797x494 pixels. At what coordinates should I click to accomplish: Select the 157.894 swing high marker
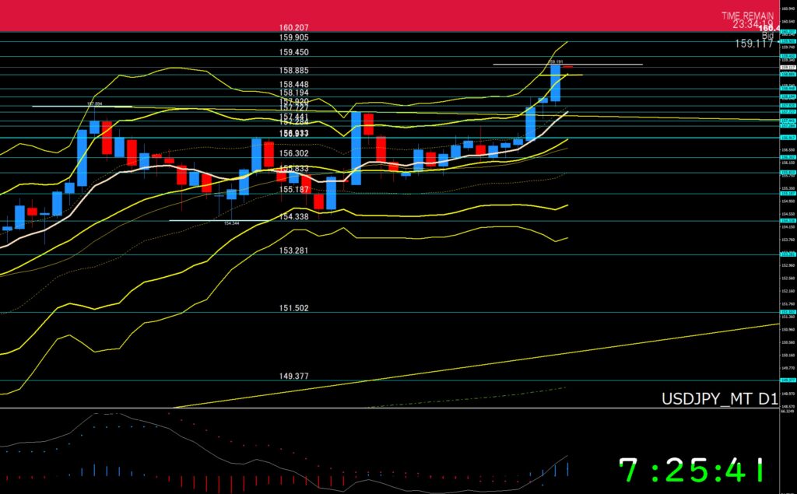click(x=95, y=103)
